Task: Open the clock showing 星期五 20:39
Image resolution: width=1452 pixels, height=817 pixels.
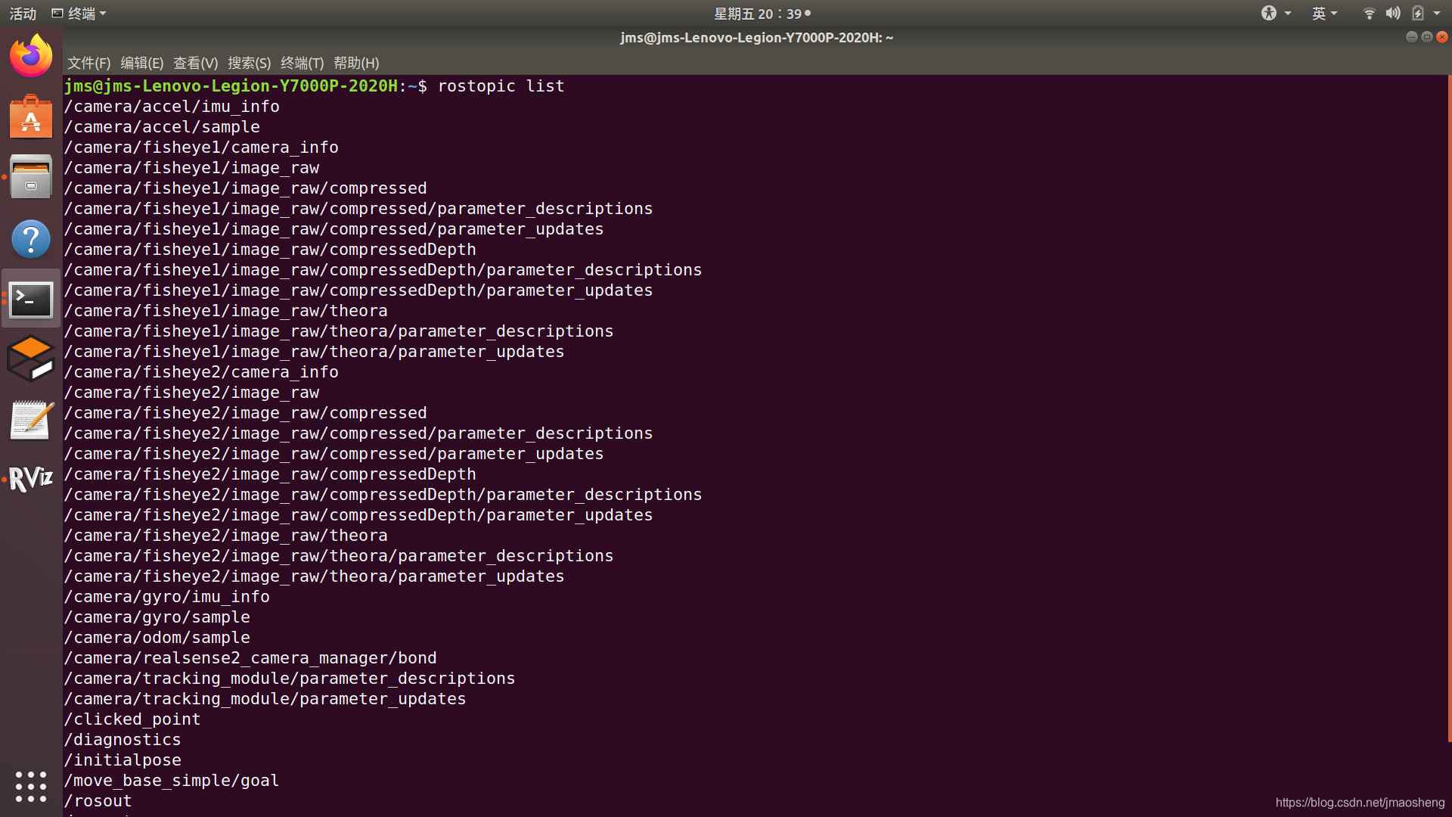Action: click(762, 13)
